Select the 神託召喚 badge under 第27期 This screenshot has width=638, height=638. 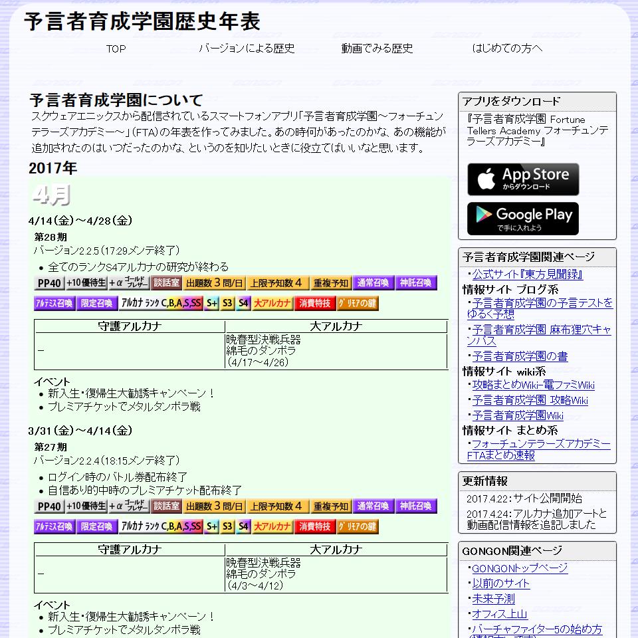coord(416,506)
